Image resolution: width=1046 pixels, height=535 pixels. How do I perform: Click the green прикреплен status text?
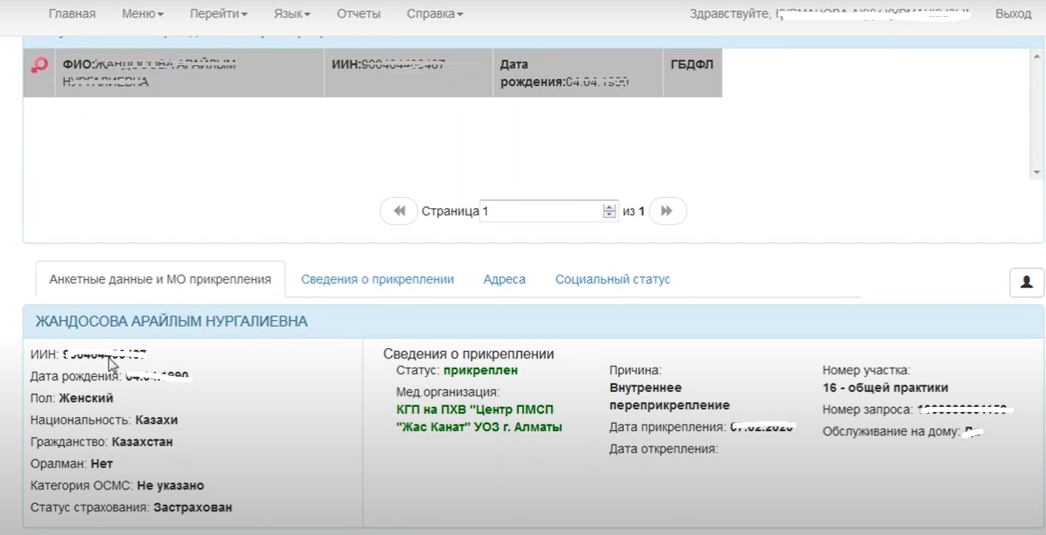coord(480,370)
